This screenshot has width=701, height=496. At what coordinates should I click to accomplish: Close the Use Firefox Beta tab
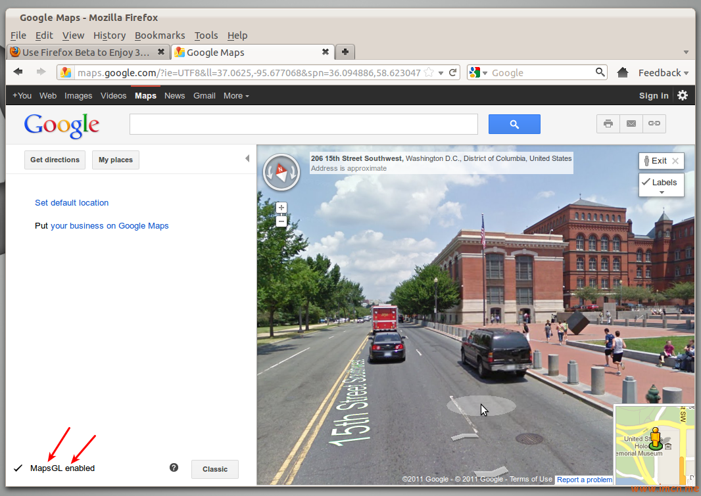pyautogui.click(x=161, y=52)
